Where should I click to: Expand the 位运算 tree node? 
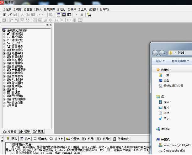(x=4, y=44)
